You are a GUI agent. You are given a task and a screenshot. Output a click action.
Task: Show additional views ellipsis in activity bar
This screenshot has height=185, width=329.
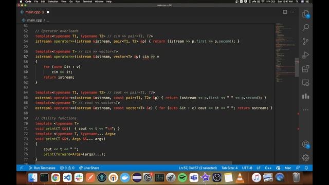[305, 109]
